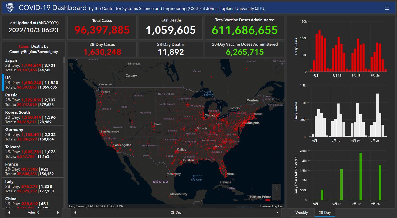Click St Louis on the map
397x218 pixels.
(x=202, y=128)
